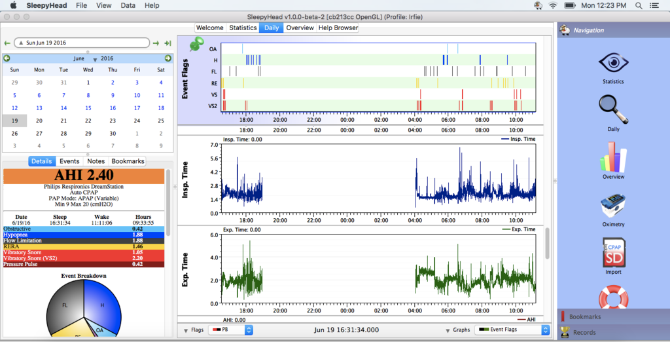Click the date field showing Sun Jun 19 2016

82,43
